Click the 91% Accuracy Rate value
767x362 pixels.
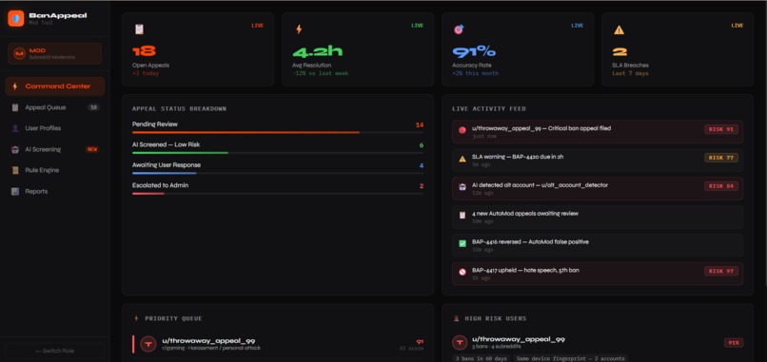click(474, 50)
